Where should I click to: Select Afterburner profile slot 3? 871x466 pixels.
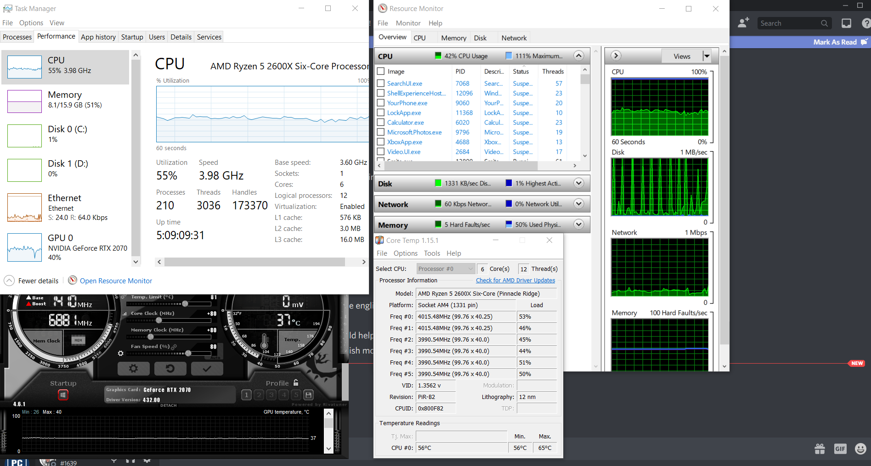coord(271,395)
